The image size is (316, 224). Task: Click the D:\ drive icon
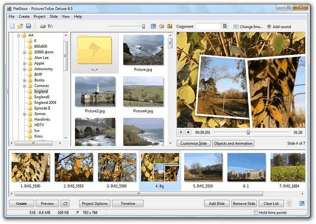pos(43,26)
